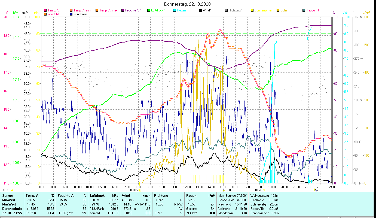Click the current pressure value 1012.3

coord(113,213)
